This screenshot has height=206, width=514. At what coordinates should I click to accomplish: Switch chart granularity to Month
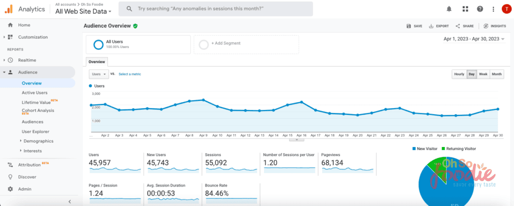[496, 74]
